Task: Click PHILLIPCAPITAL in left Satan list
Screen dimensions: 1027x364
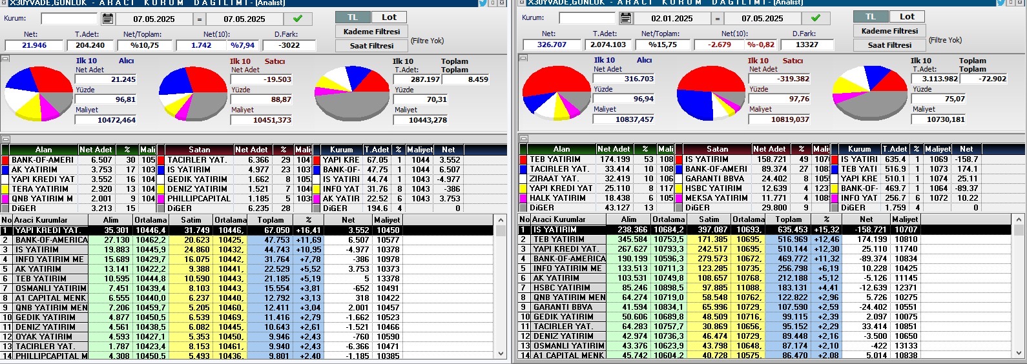Action: pos(198,199)
